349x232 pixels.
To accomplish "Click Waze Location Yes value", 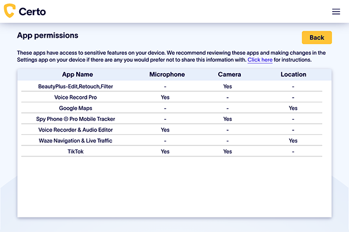I will (293, 141).
